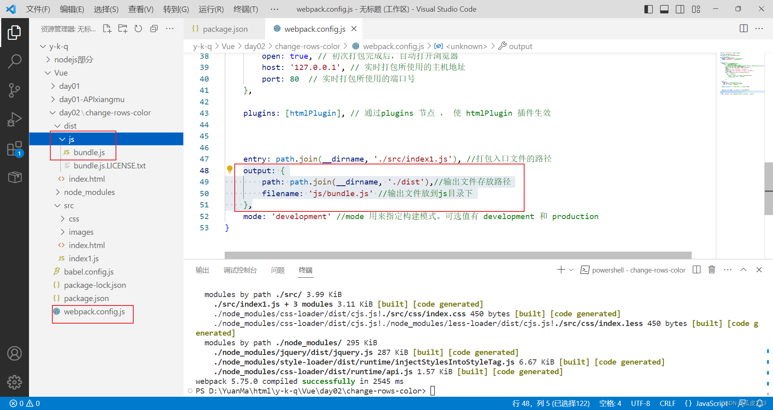Click the lightbulb code action on line 48
Screen dimensions: 773x410
230,170
